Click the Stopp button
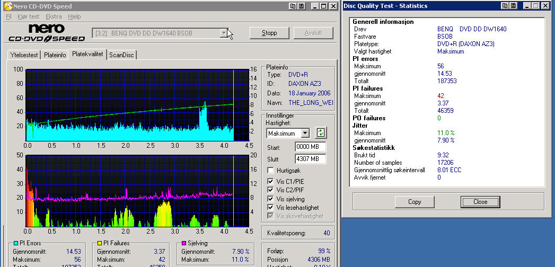 point(269,33)
